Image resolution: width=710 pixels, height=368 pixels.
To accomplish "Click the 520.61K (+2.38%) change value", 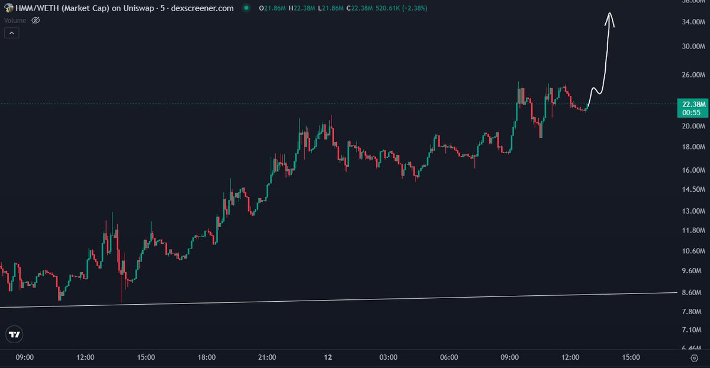I will click(x=401, y=8).
